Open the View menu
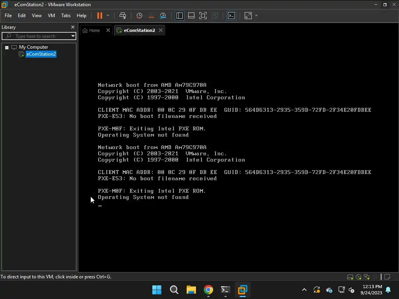Screen dimensions: 399x299 (x=37, y=16)
